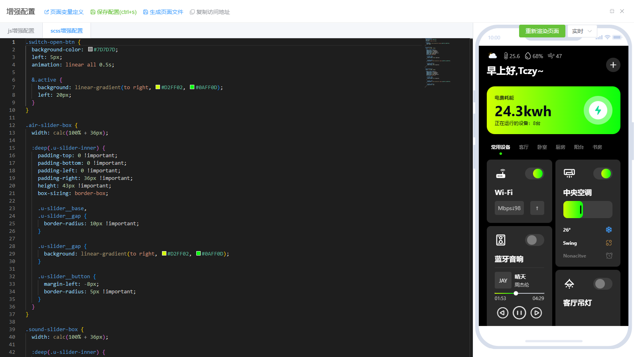Play the previous track
The height and width of the screenshot is (357, 634).
502,313
